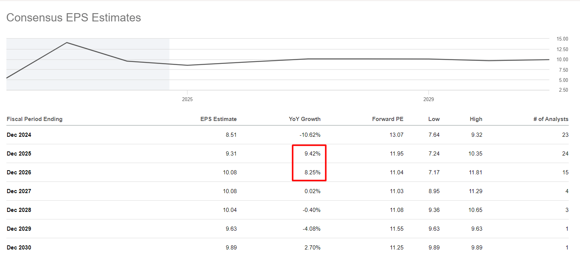Click the Forward PE column header
Image resolution: width=580 pixels, height=263 pixels.
click(388, 119)
